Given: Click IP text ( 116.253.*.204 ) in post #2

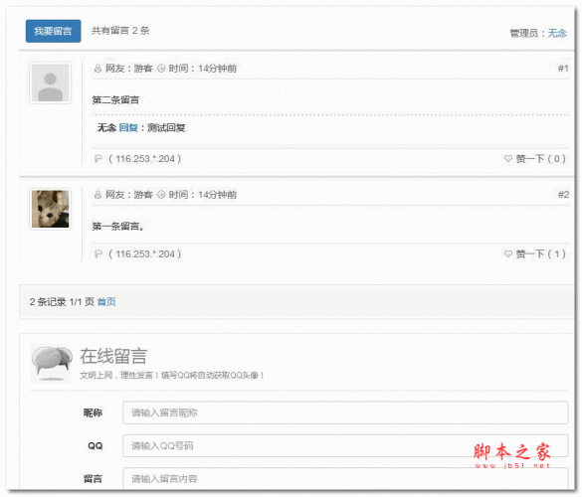Looking at the screenshot, I should (145, 254).
